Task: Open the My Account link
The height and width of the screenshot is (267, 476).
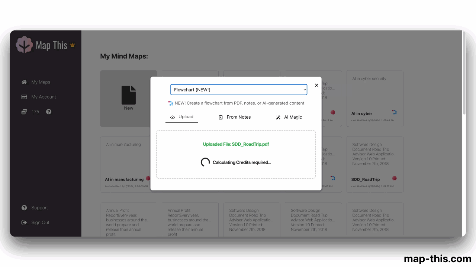Action: tap(44, 97)
